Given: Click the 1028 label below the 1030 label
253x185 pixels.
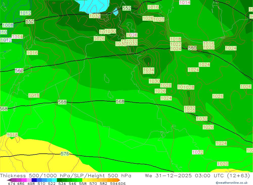Looking at the screenshot, I should [166, 86].
